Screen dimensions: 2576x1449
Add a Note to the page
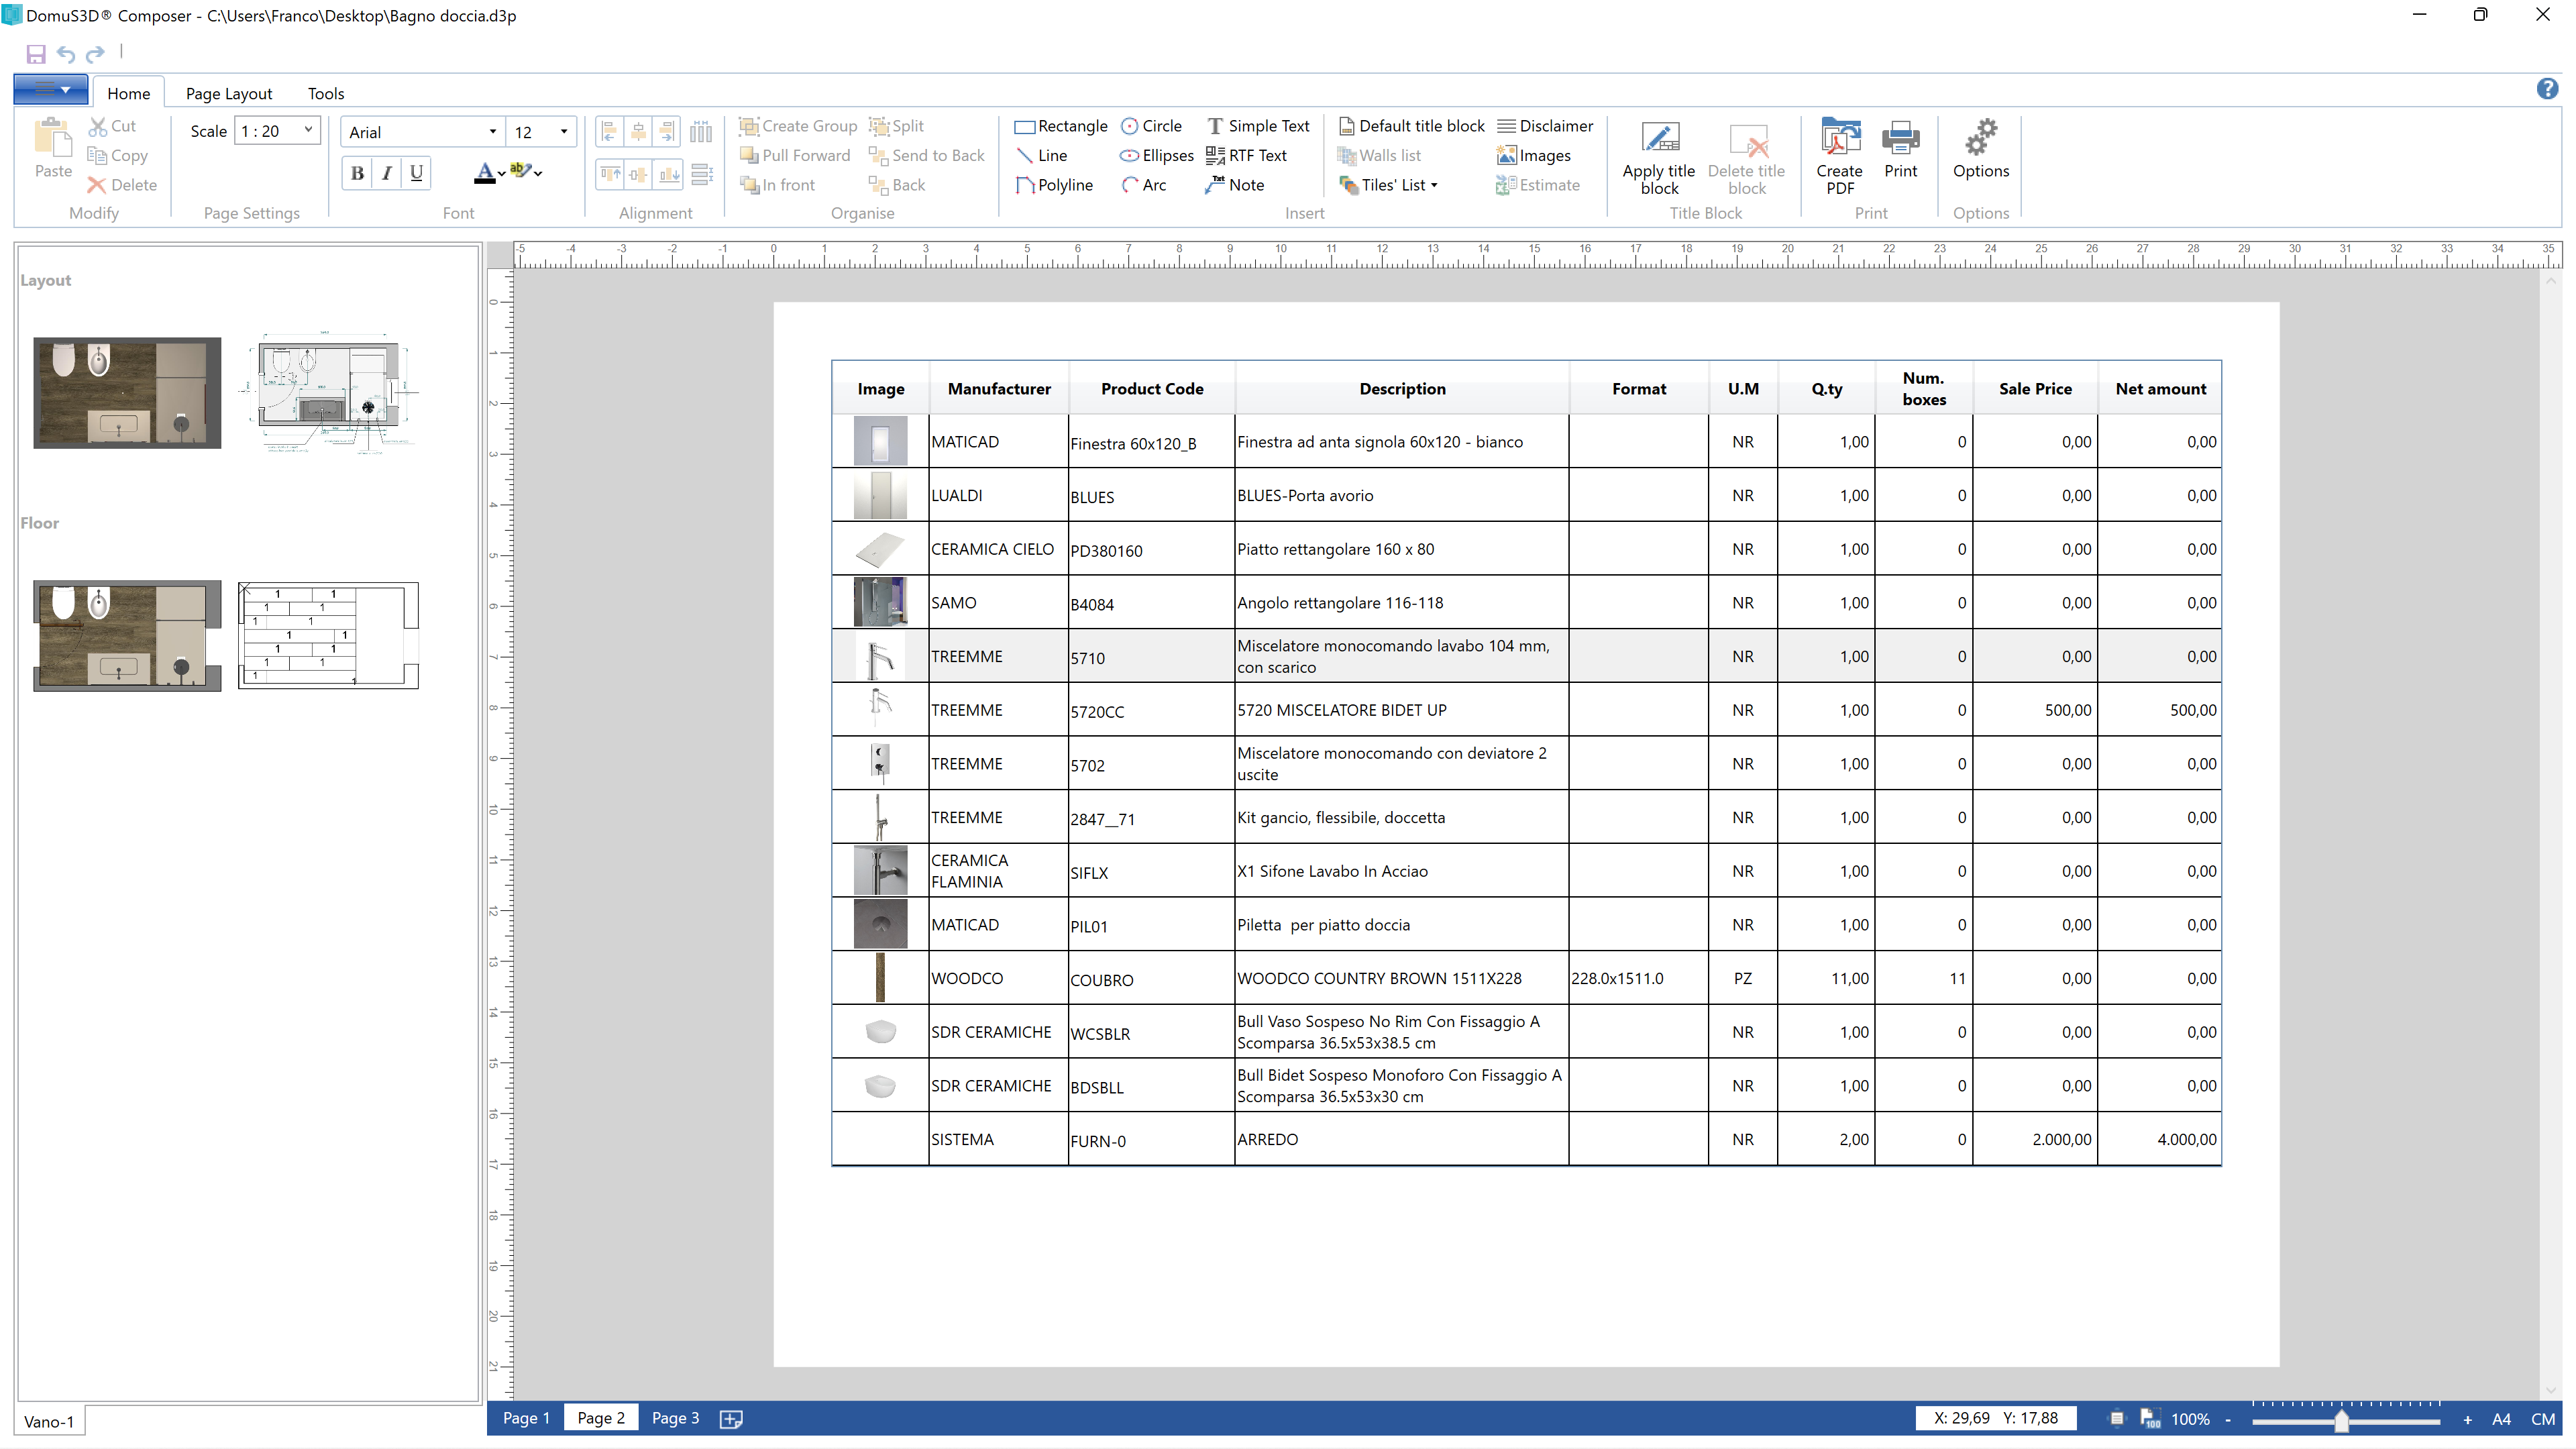1235,185
